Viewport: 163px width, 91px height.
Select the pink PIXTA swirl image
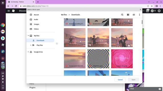(122, 59)
